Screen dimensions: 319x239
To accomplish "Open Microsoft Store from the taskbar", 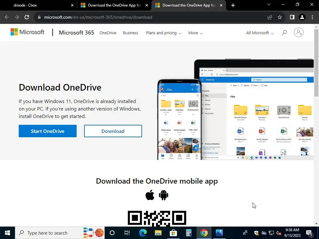I will coord(173,233).
